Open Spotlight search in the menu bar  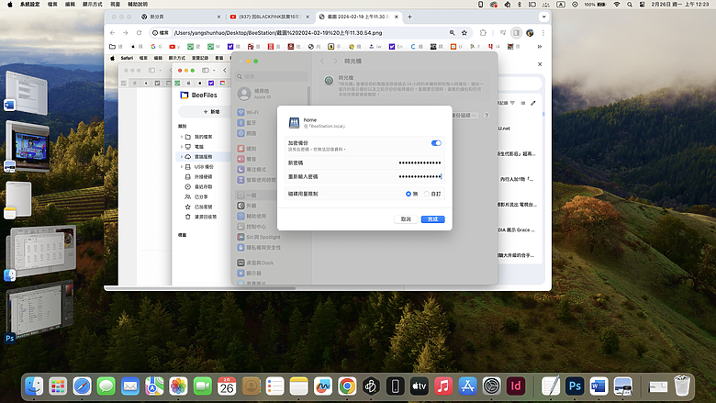[630, 4]
